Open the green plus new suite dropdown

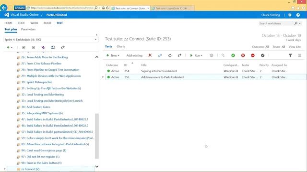click(x=10, y=47)
